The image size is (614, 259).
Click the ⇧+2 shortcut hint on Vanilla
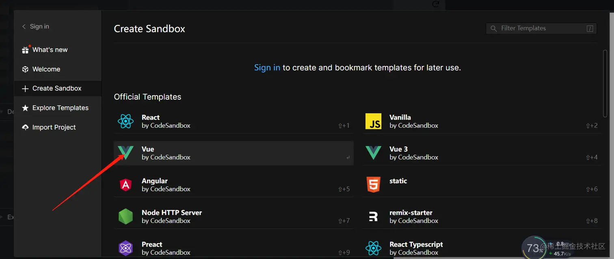[x=592, y=126]
